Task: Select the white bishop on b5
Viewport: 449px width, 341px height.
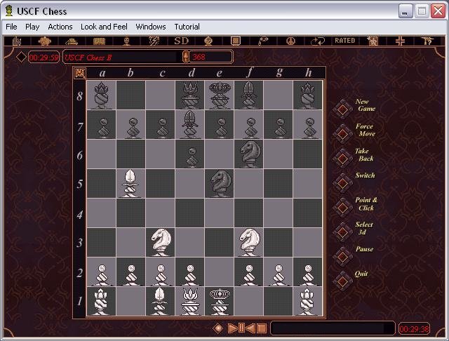Action: tap(131, 183)
